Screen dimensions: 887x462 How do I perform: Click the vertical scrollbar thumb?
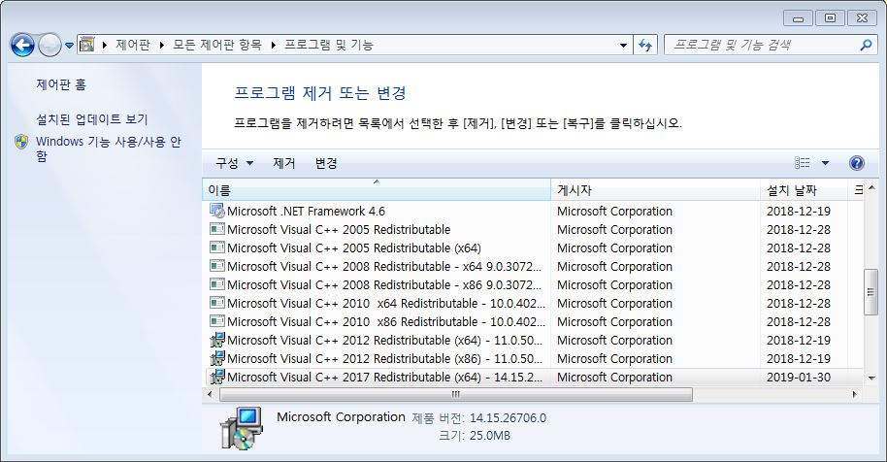871,292
